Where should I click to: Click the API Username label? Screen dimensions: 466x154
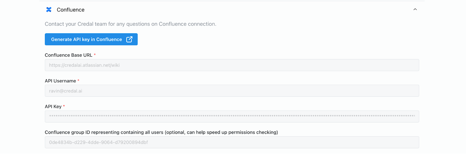60,81
